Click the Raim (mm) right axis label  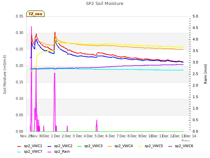coord(205,74)
